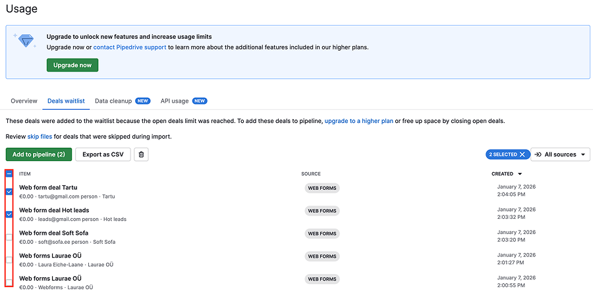The image size is (593, 301).
Task: Switch to the Overview tab
Action: click(24, 101)
